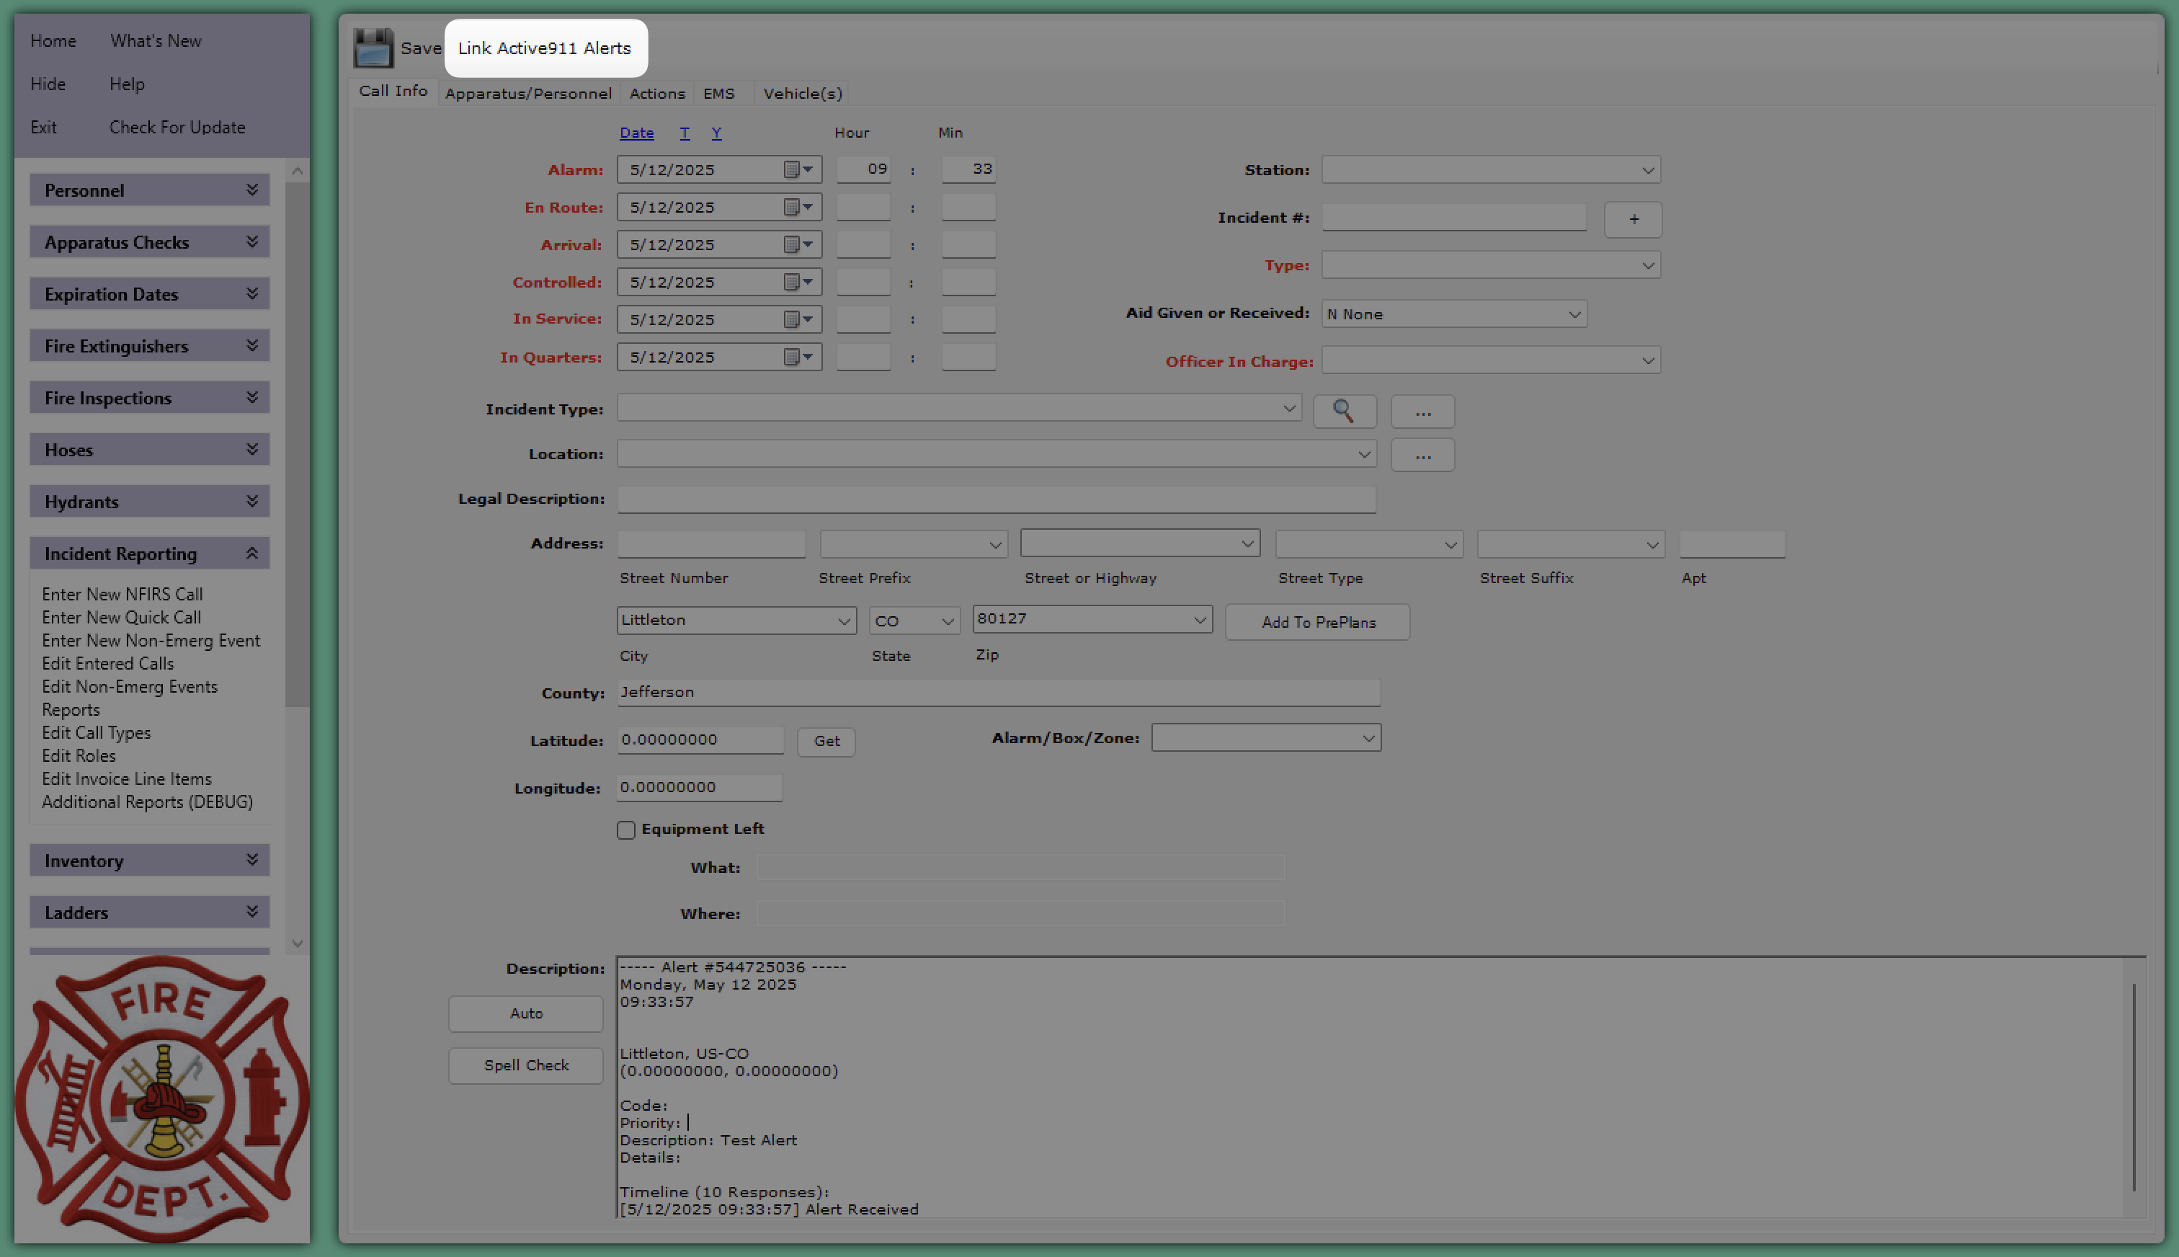Click Check For Update in the menu
Image resolution: width=2179 pixels, height=1257 pixels.
pyautogui.click(x=177, y=127)
